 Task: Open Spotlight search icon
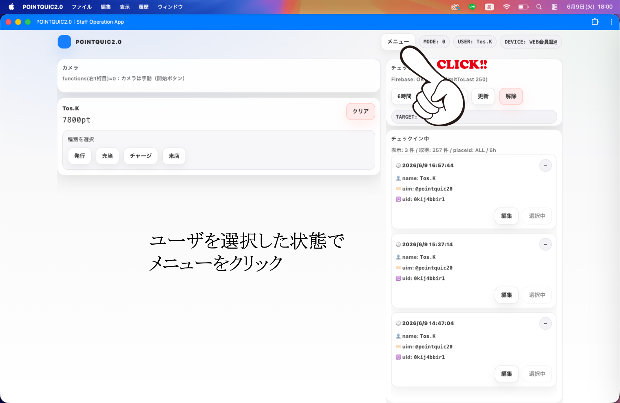(x=539, y=7)
